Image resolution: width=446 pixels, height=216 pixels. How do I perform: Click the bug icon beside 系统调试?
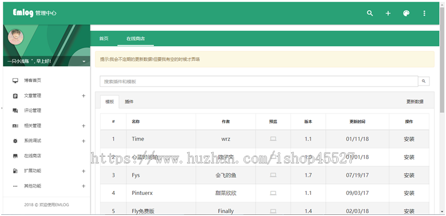(x=15, y=141)
